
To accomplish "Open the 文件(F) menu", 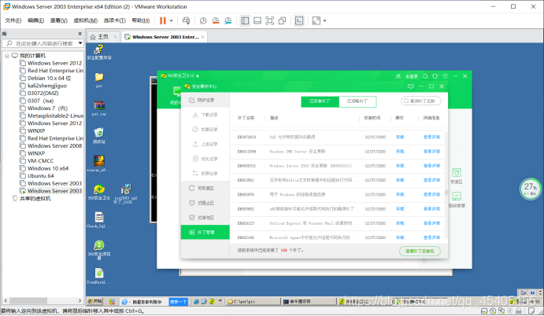I will [13, 20].
